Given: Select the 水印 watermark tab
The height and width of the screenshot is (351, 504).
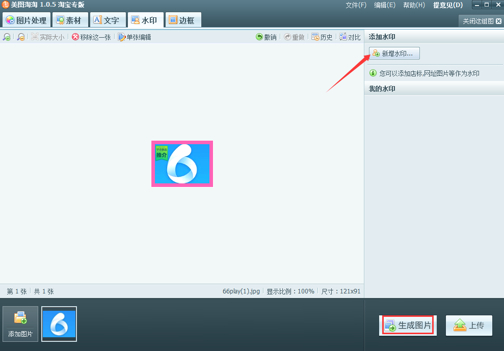Looking at the screenshot, I should tap(146, 20).
